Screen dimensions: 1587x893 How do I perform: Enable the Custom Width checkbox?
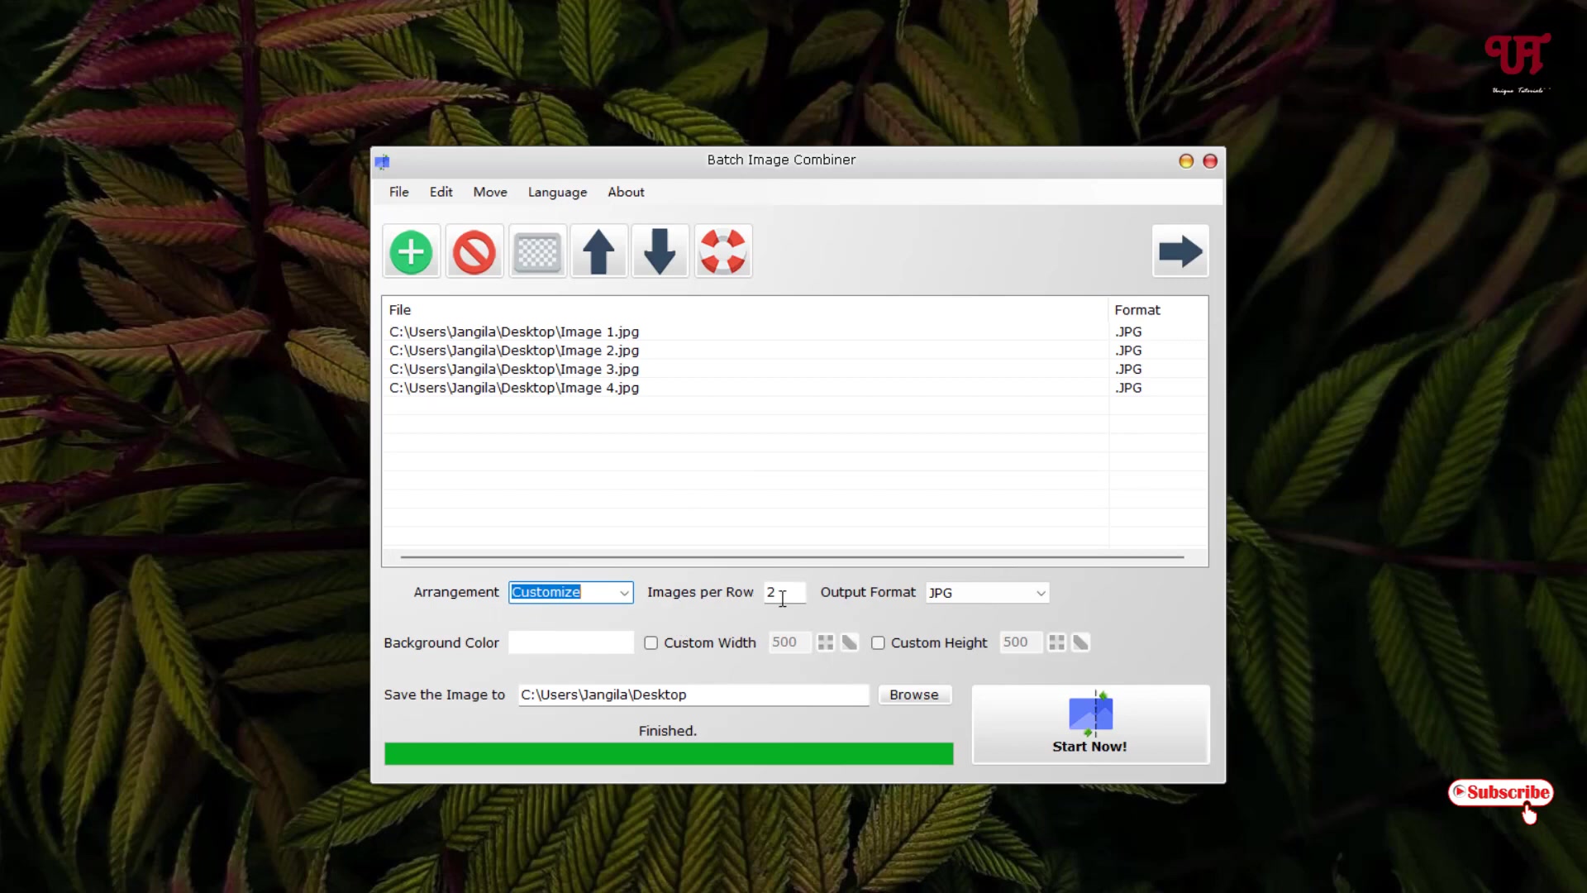click(x=651, y=642)
